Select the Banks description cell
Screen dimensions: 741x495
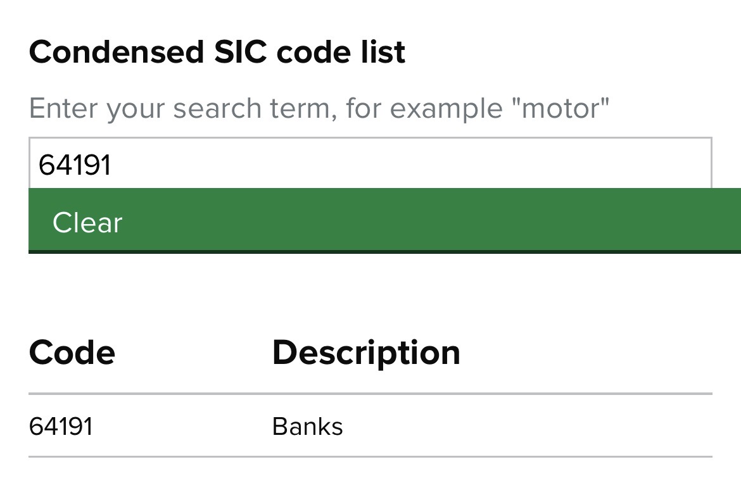[307, 426]
